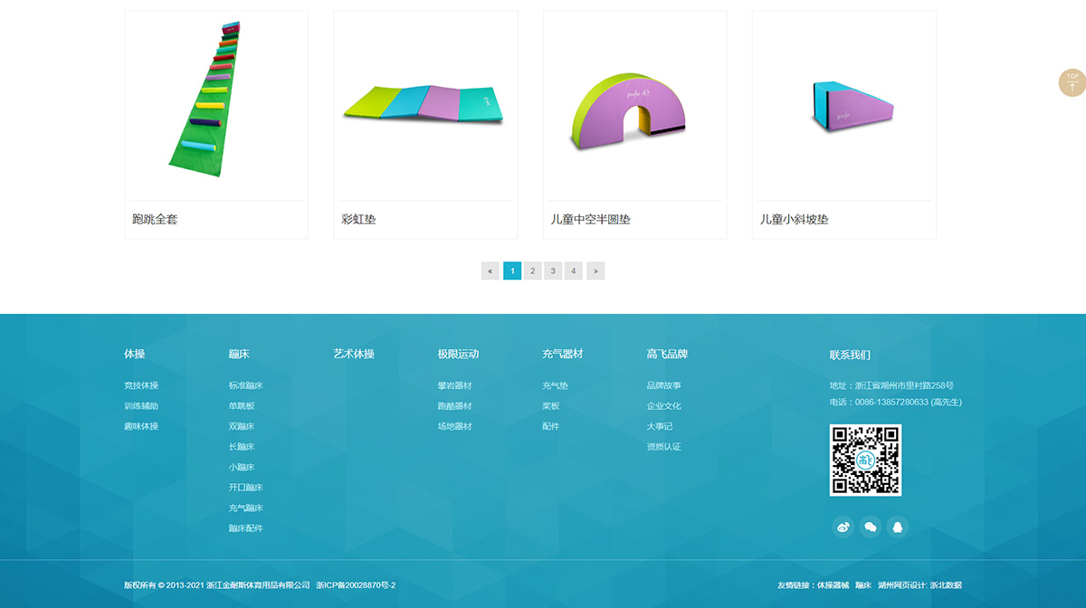Open 竞技体操 link in footer

coord(141,386)
